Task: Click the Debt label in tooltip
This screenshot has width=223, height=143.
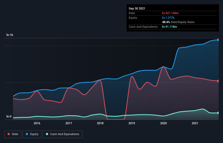Action: (132, 13)
